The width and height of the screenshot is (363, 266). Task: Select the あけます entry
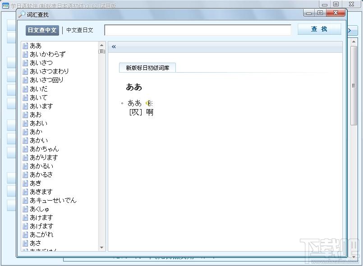(41, 217)
